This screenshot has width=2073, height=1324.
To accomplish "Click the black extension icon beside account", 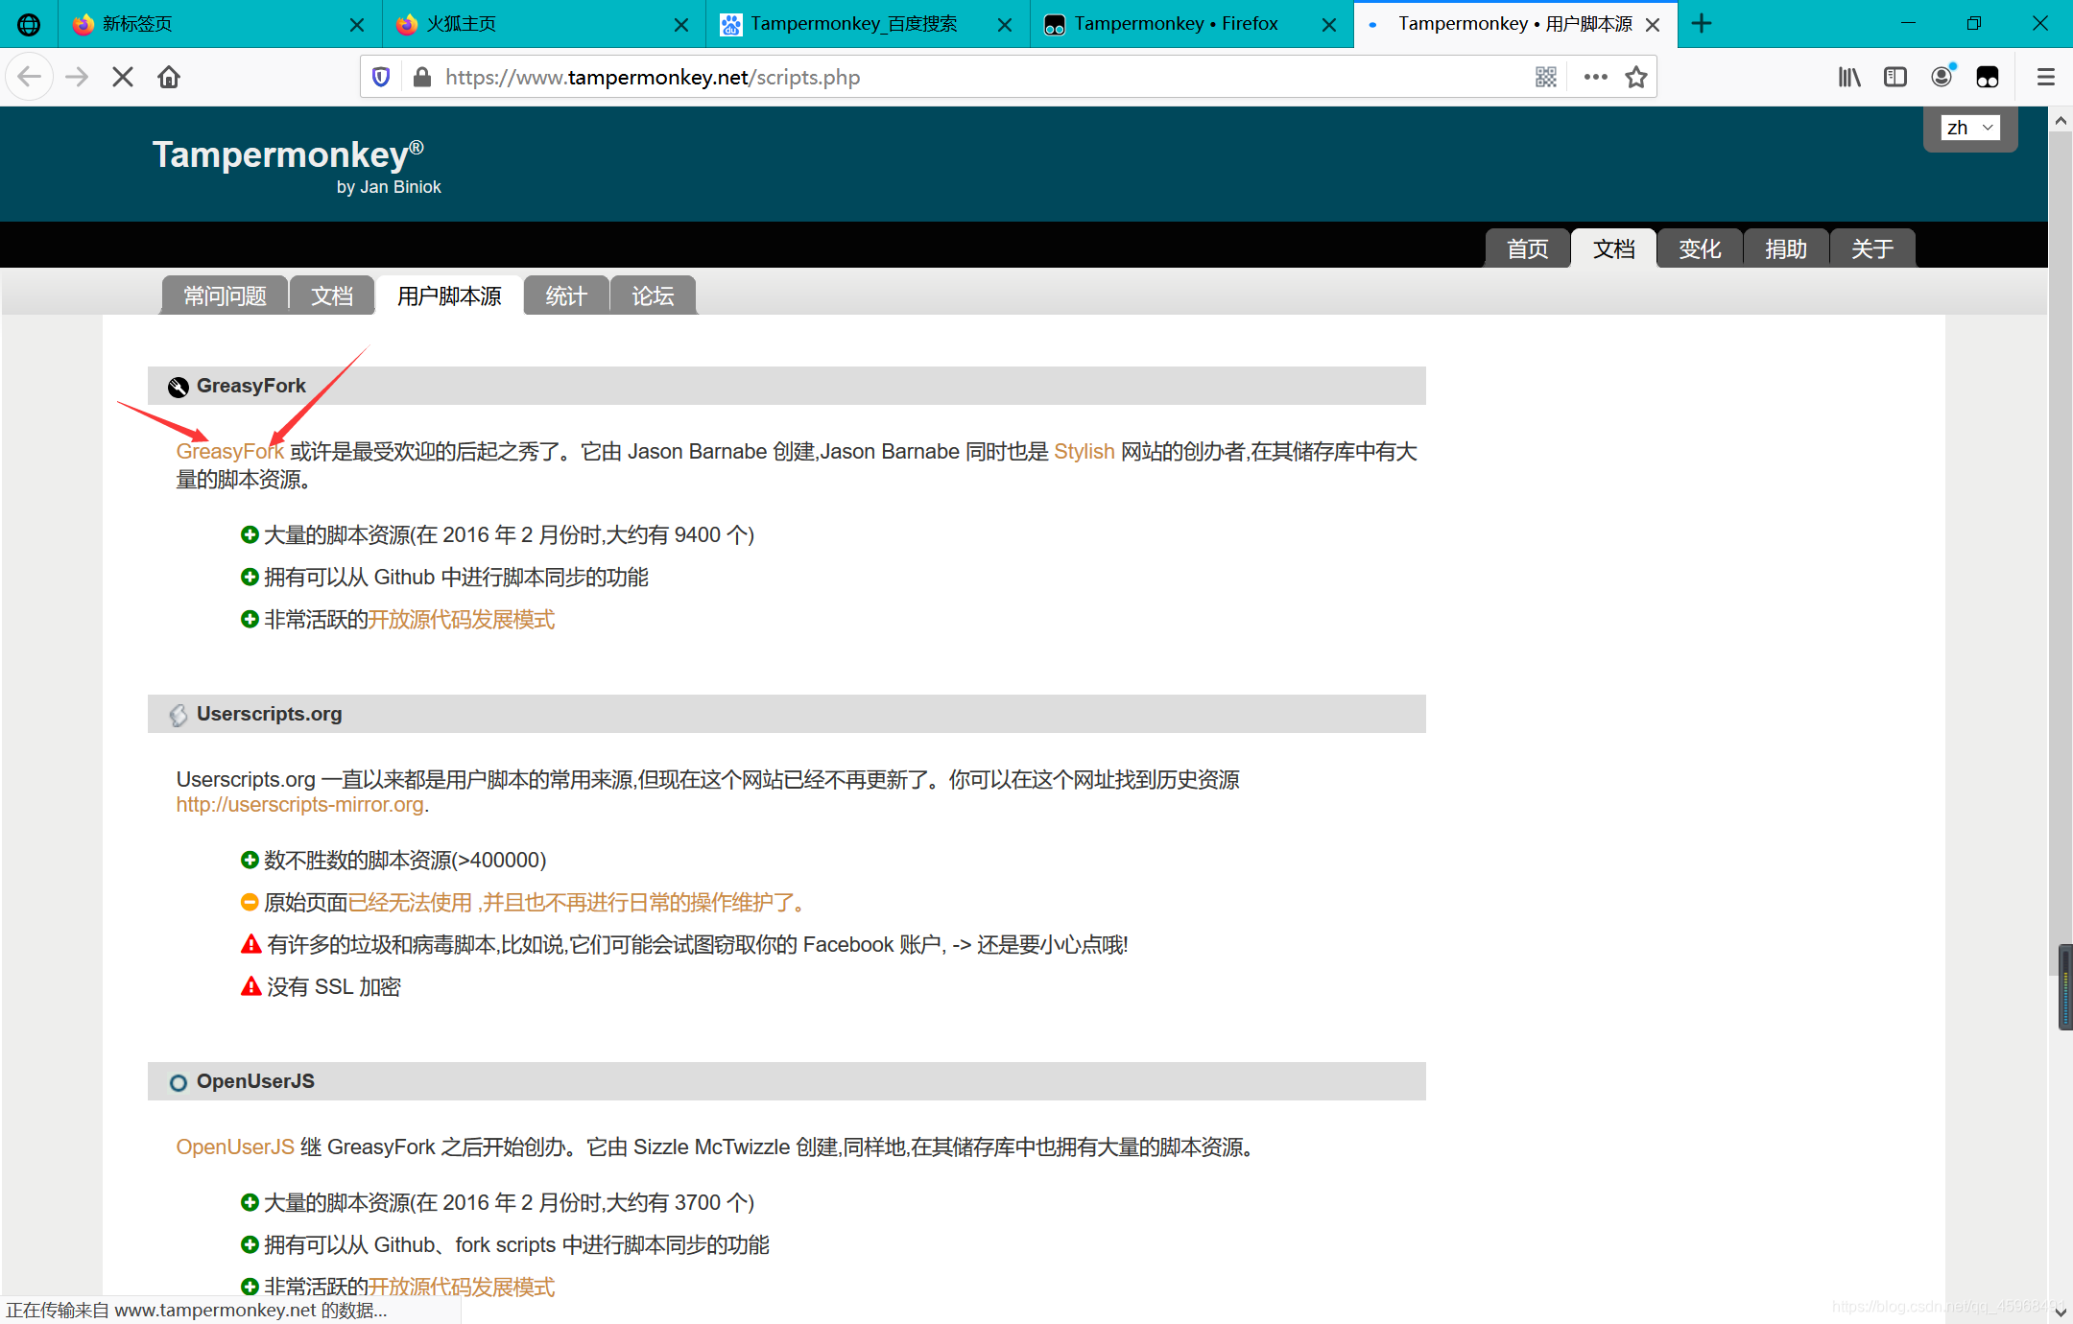I will [x=1988, y=77].
